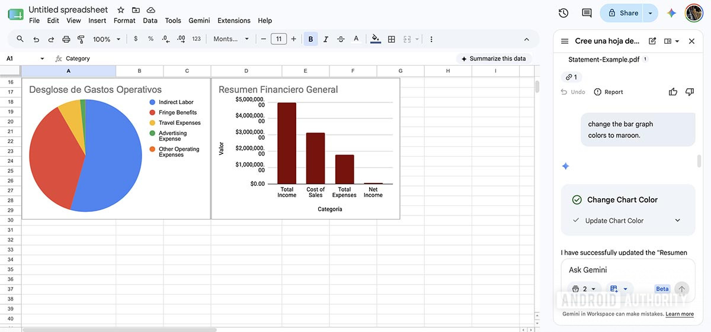Image resolution: width=711 pixels, height=332 pixels.
Task: Click the Learn more link
Action: coord(680,314)
